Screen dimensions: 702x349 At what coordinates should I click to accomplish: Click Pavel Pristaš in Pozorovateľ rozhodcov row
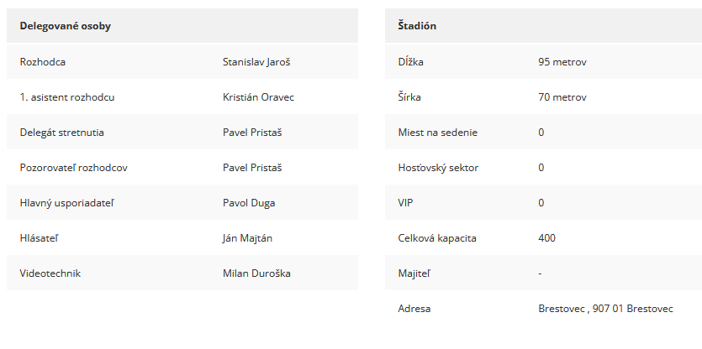252,168
